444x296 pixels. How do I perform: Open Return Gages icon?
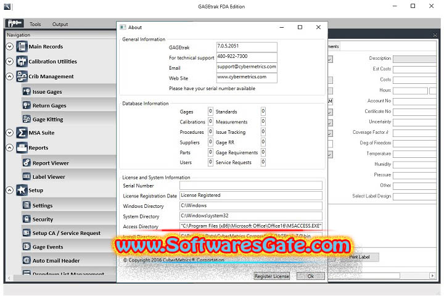pyautogui.click(x=27, y=105)
